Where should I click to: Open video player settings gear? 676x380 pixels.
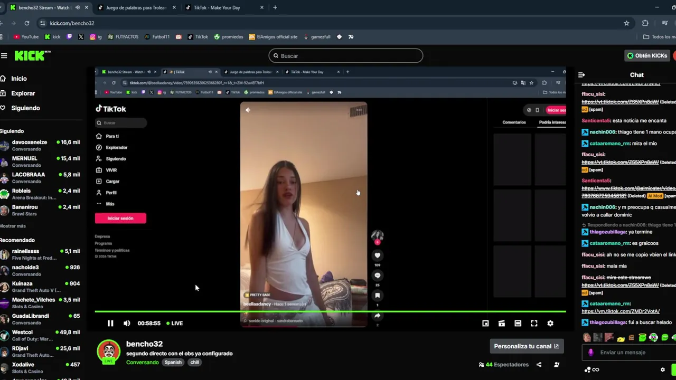[x=550, y=323]
